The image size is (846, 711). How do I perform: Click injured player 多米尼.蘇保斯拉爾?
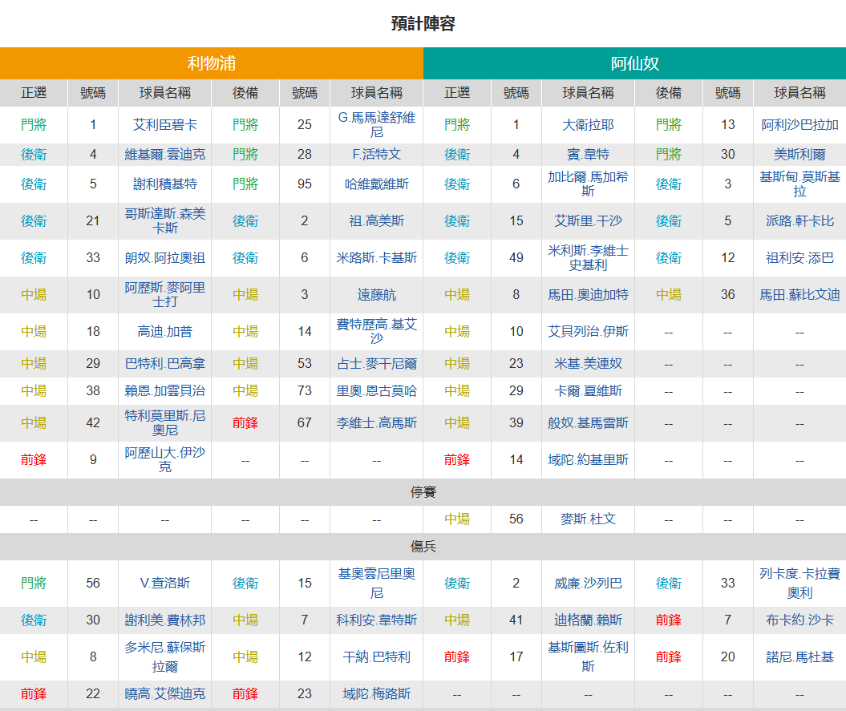click(164, 657)
